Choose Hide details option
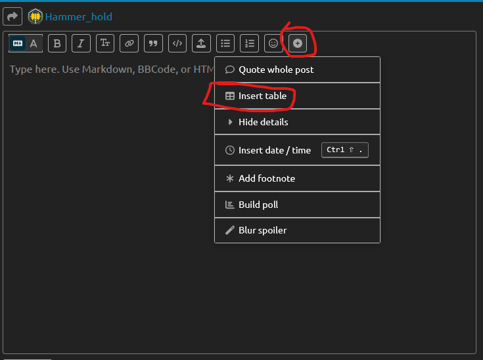 pyautogui.click(x=297, y=122)
